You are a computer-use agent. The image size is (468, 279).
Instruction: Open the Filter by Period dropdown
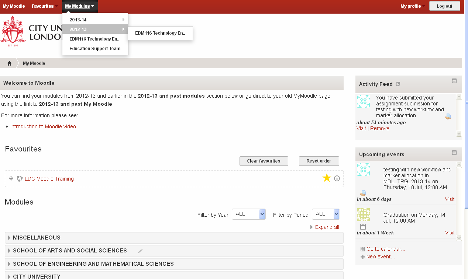pyautogui.click(x=326, y=214)
